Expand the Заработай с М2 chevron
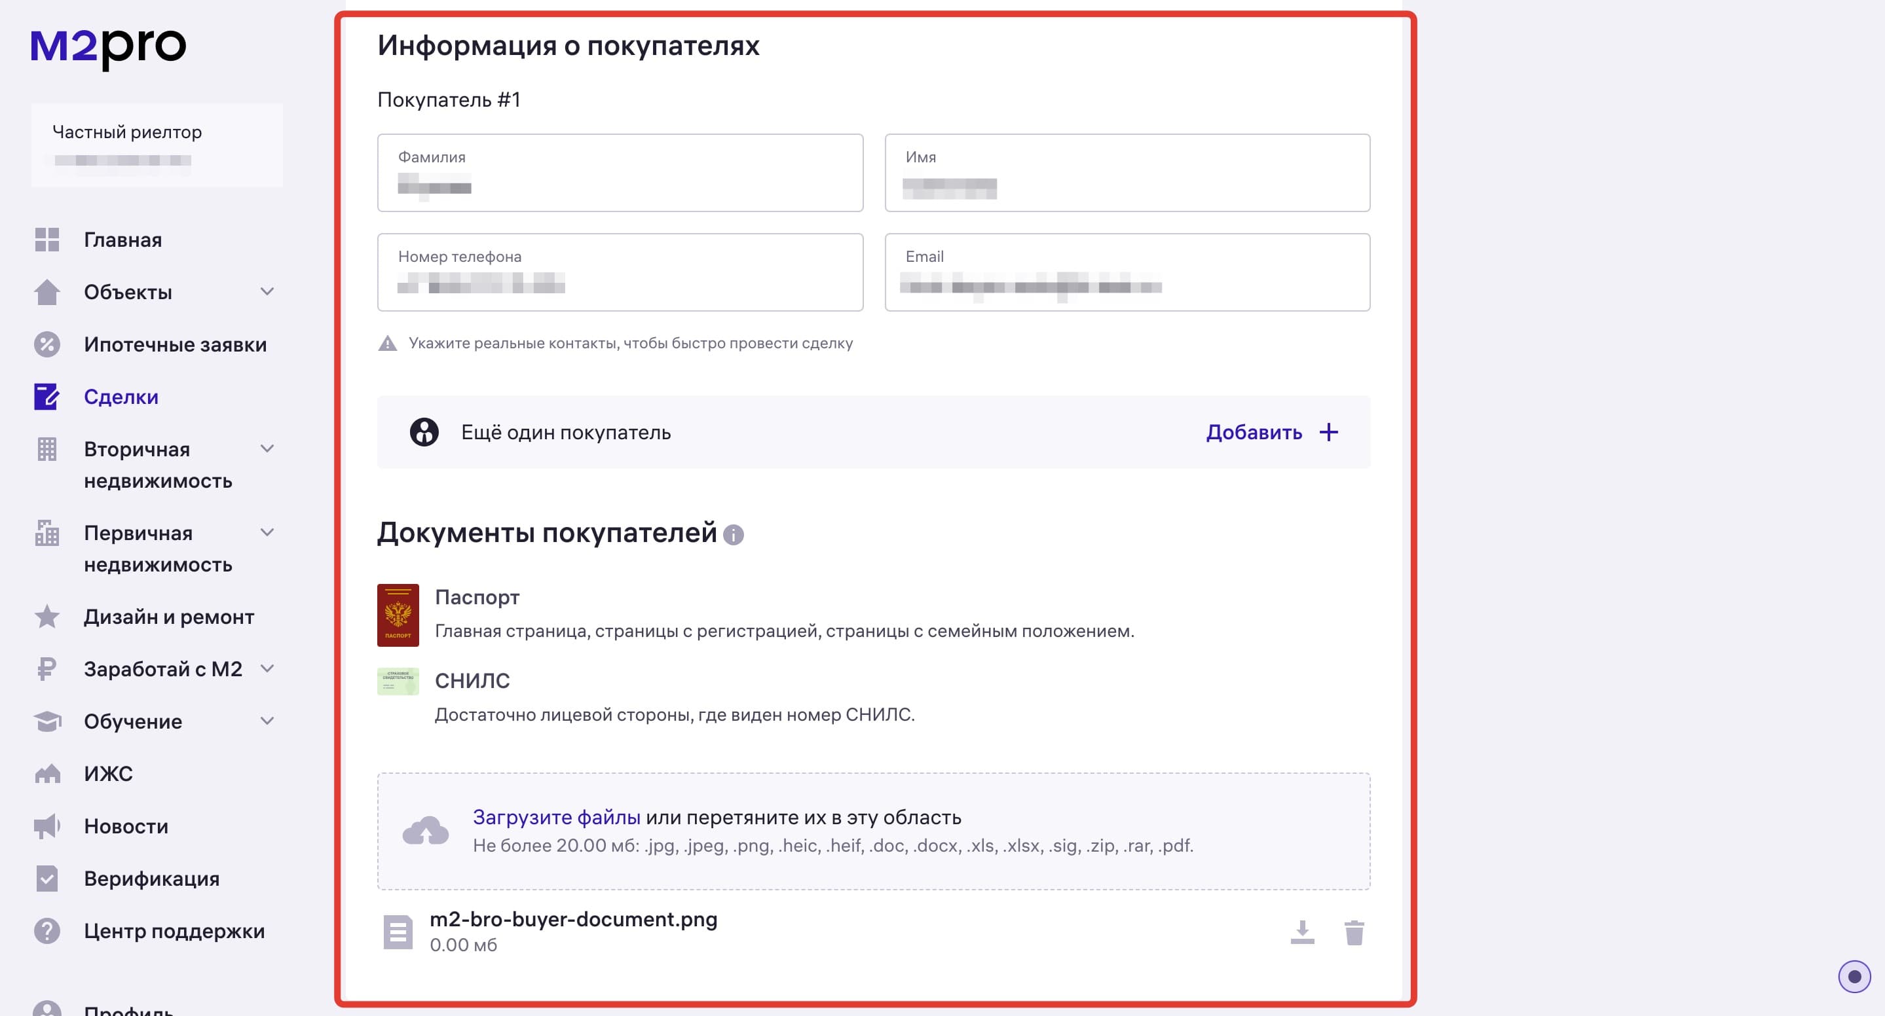 pos(268,669)
